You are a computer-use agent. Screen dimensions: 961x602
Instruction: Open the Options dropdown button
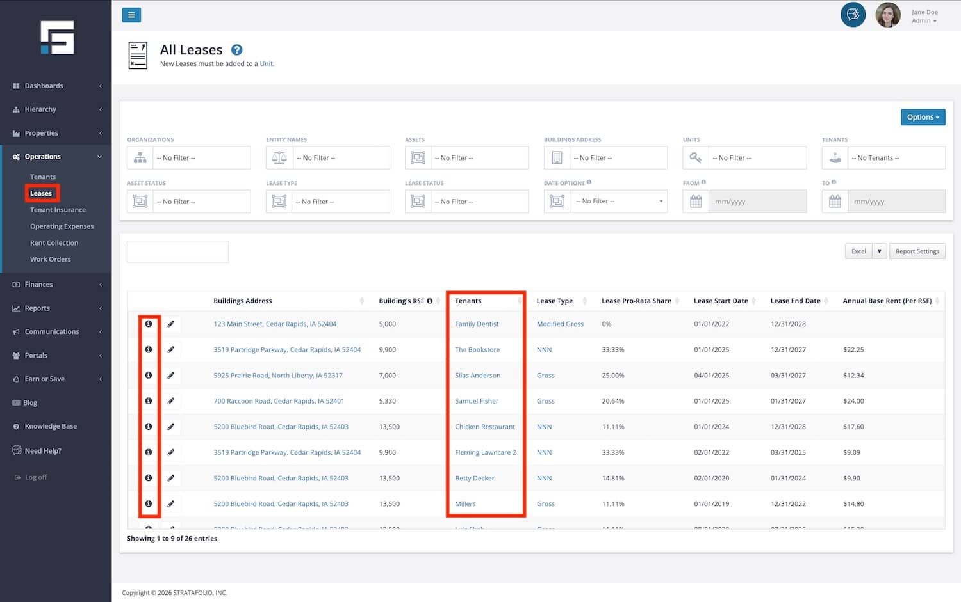(923, 117)
